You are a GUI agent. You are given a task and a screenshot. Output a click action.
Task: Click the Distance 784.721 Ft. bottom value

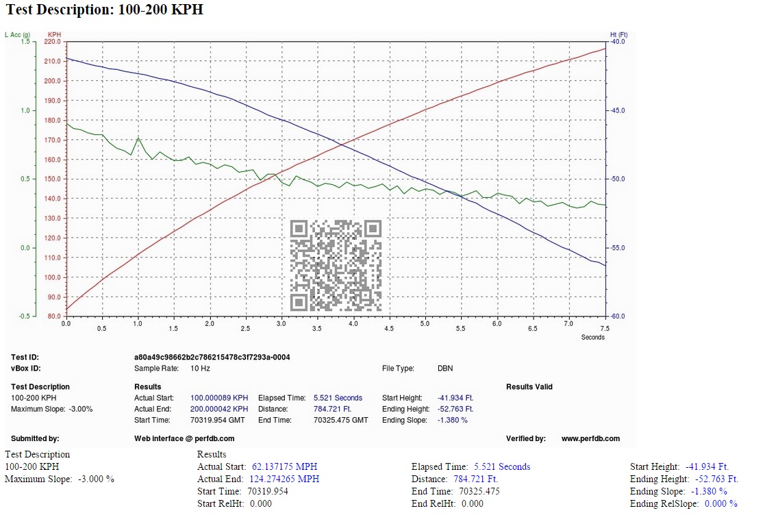[x=476, y=479]
